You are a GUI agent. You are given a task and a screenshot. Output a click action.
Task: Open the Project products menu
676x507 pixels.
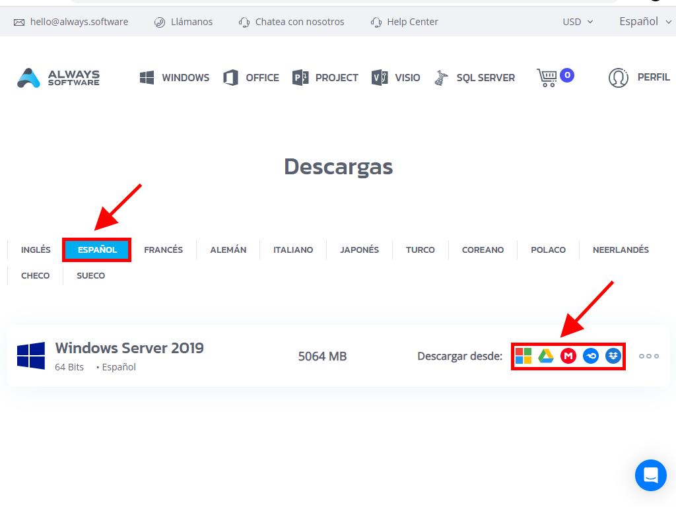click(x=325, y=78)
